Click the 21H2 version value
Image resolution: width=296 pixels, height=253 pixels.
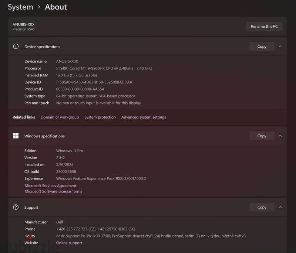(x=60, y=158)
